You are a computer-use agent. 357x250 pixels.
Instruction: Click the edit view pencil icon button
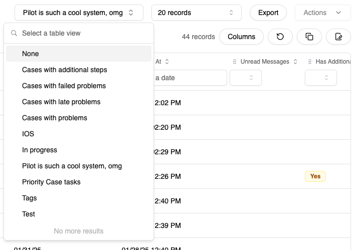(338, 37)
